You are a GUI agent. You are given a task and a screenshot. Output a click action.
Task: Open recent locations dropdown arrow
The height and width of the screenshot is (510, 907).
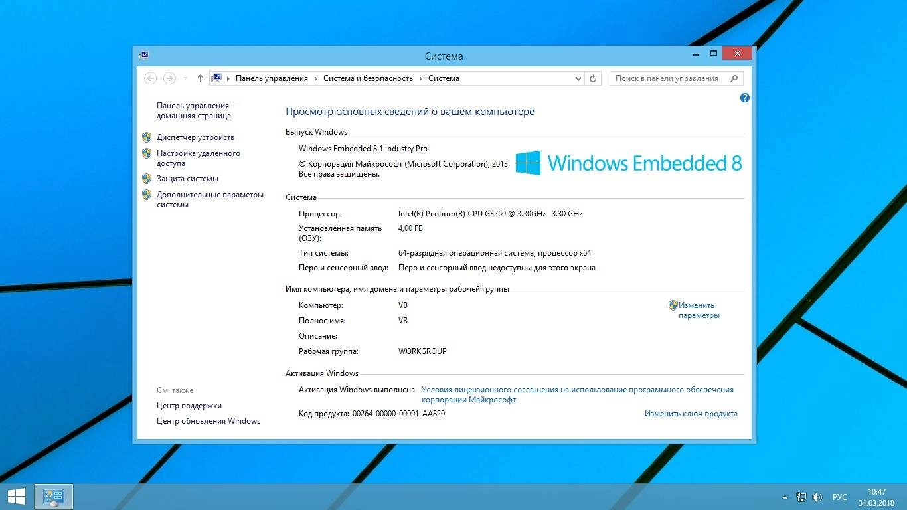(185, 78)
